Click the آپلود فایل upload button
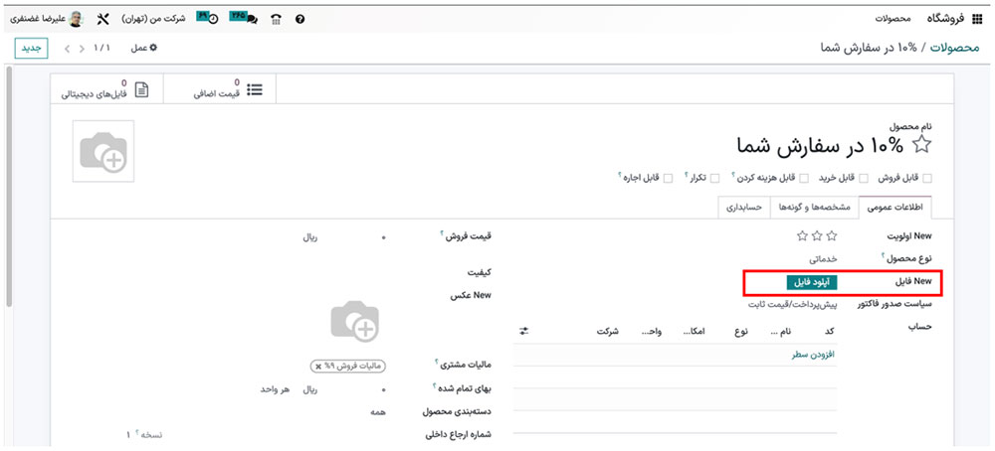Image resolution: width=995 pixels, height=451 pixels. click(811, 282)
